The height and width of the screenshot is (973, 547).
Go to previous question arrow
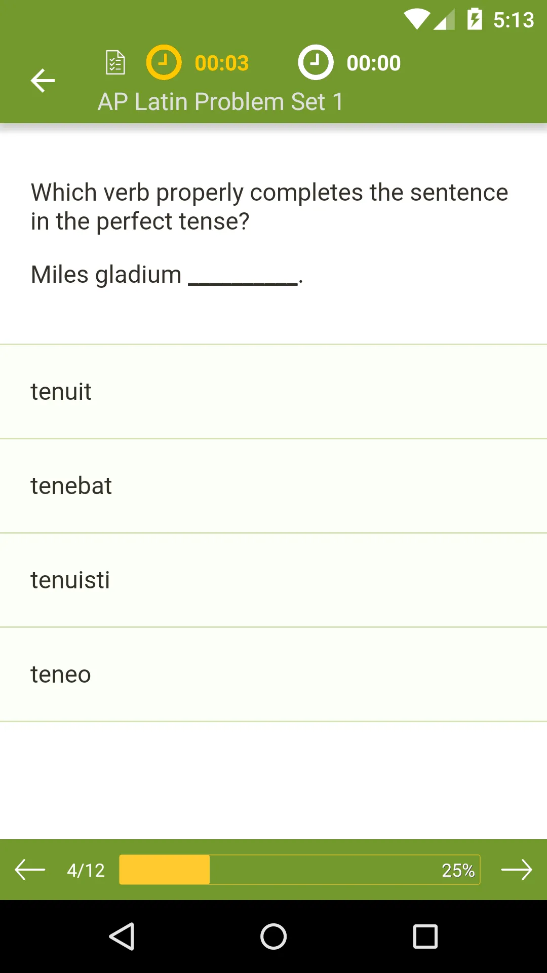30,870
